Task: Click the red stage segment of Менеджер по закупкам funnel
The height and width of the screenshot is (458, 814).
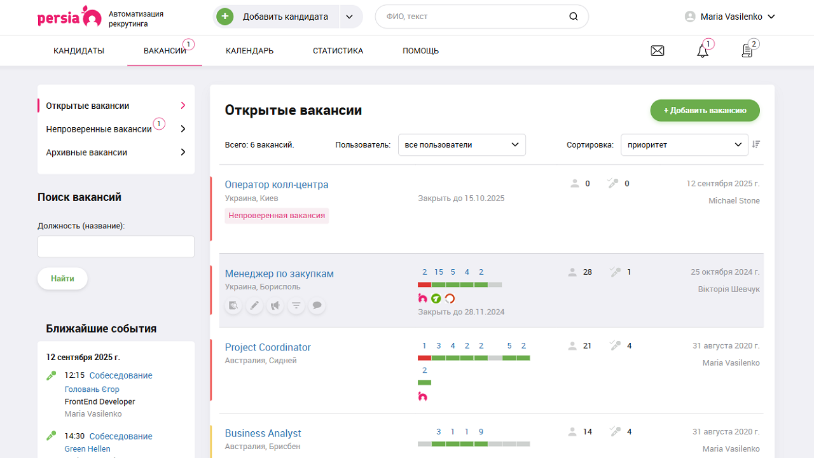Action: (x=424, y=284)
